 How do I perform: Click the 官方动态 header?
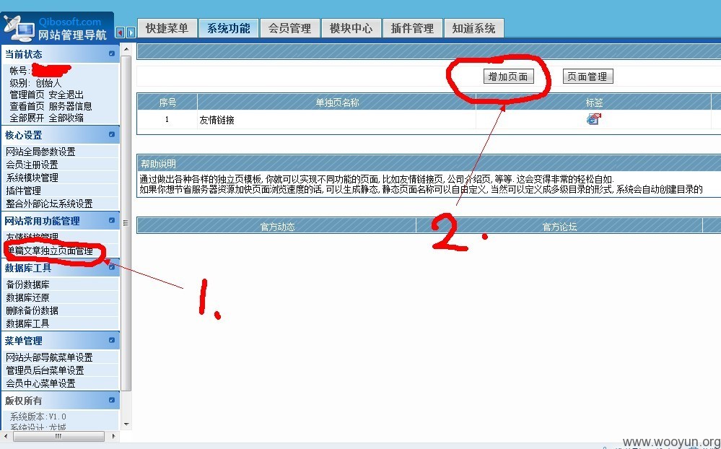[x=277, y=227]
